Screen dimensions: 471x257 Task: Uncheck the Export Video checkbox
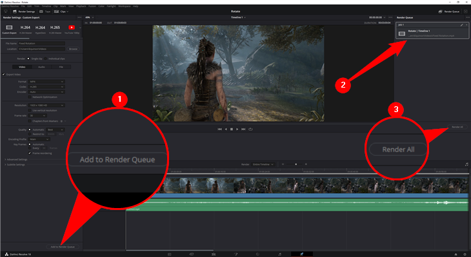point(4,74)
